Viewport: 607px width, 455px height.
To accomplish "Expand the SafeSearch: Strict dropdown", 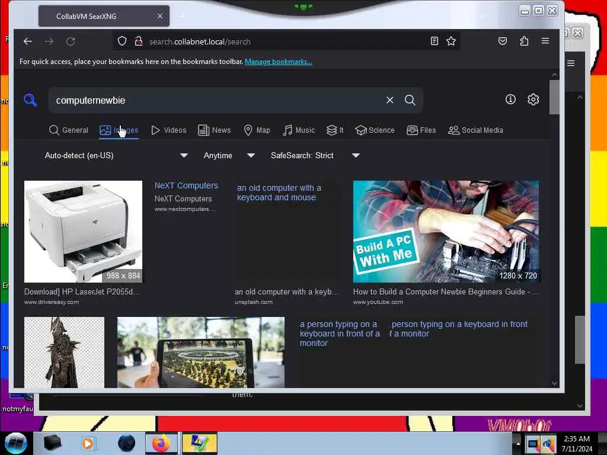I will point(315,156).
